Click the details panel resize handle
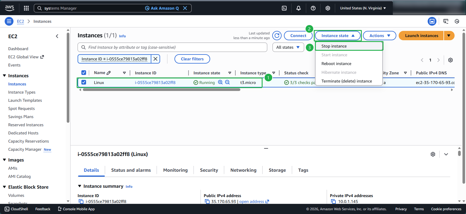Screen dimensions: 466x214 [266, 148]
